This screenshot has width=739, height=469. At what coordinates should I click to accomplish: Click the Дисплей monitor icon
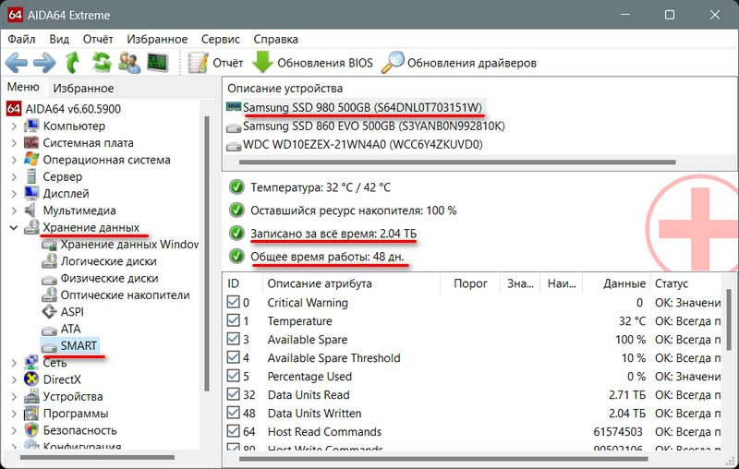click(x=31, y=193)
